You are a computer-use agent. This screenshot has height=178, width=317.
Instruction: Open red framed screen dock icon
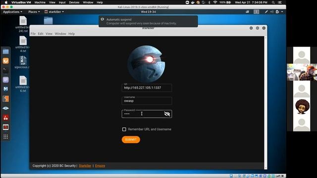[x=5, y=127]
